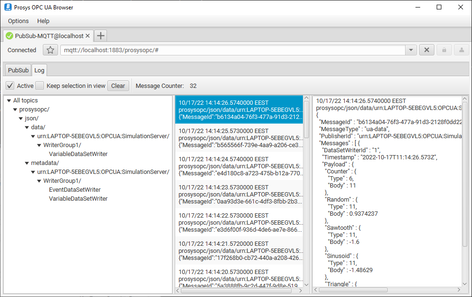Image resolution: width=472 pixels, height=297 pixels.
Task: Collapse the prosysopc/ tree node
Action: tap(15, 109)
